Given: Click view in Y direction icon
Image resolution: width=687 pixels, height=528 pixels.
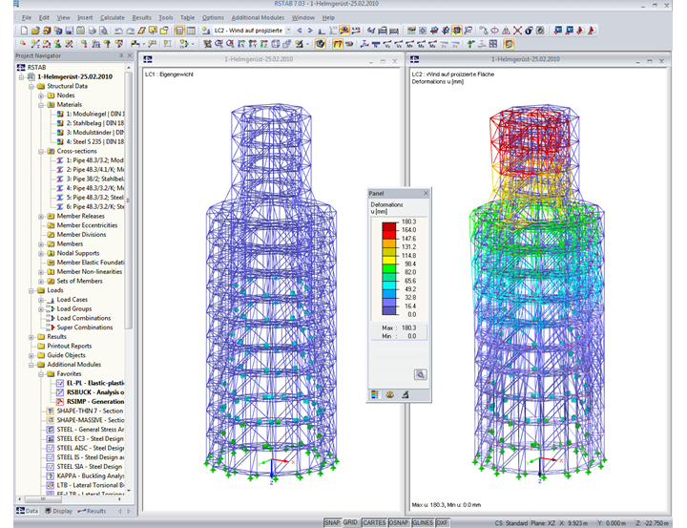Looking at the screenshot, I should [x=252, y=44].
